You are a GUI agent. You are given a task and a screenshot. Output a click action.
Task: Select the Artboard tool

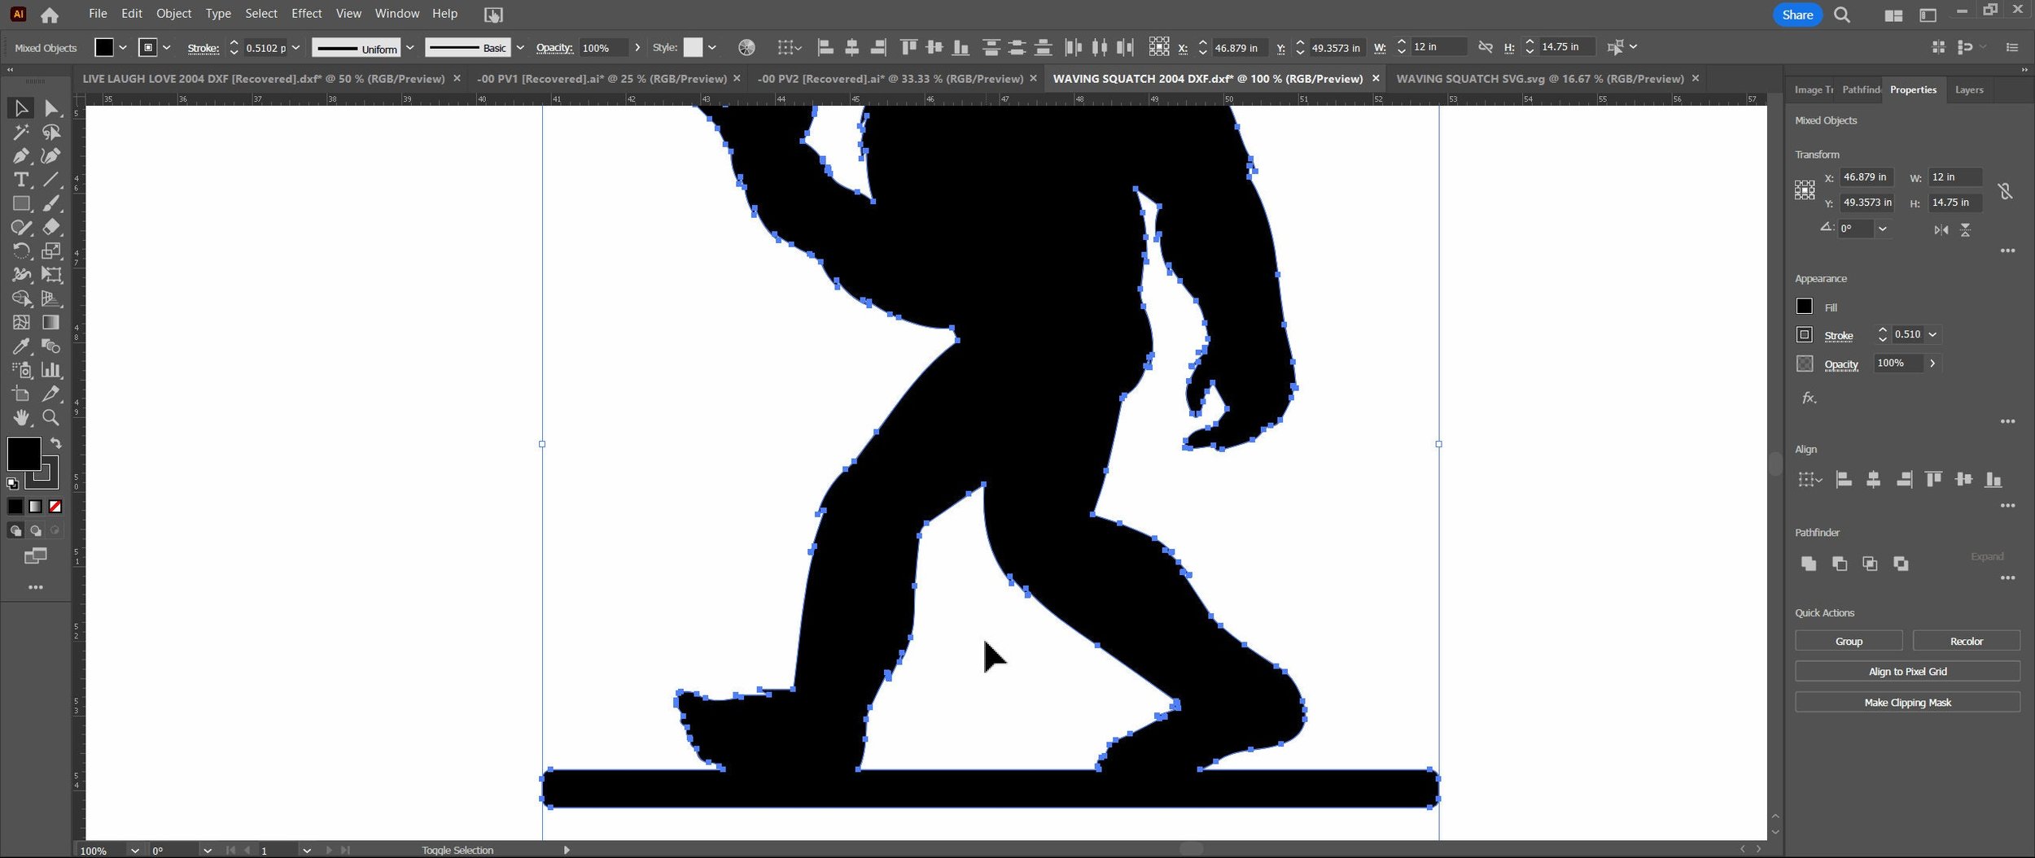pyautogui.click(x=21, y=394)
